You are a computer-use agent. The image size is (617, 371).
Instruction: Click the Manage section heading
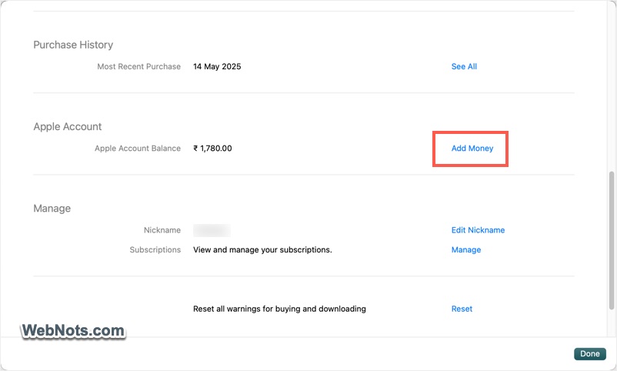tap(52, 209)
